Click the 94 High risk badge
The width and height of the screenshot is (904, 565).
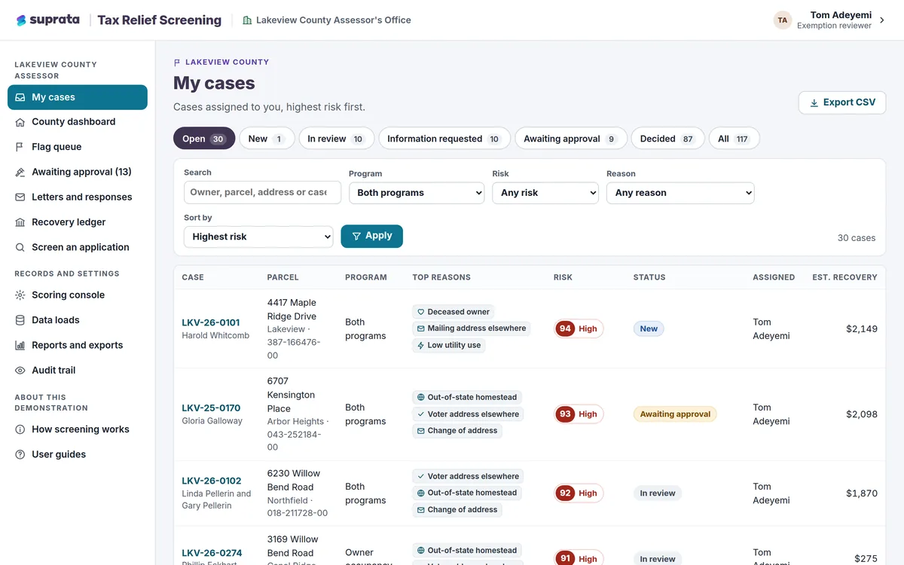(579, 328)
